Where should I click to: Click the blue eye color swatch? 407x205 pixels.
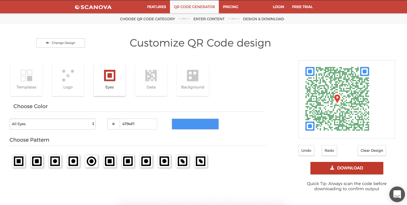tap(195, 124)
